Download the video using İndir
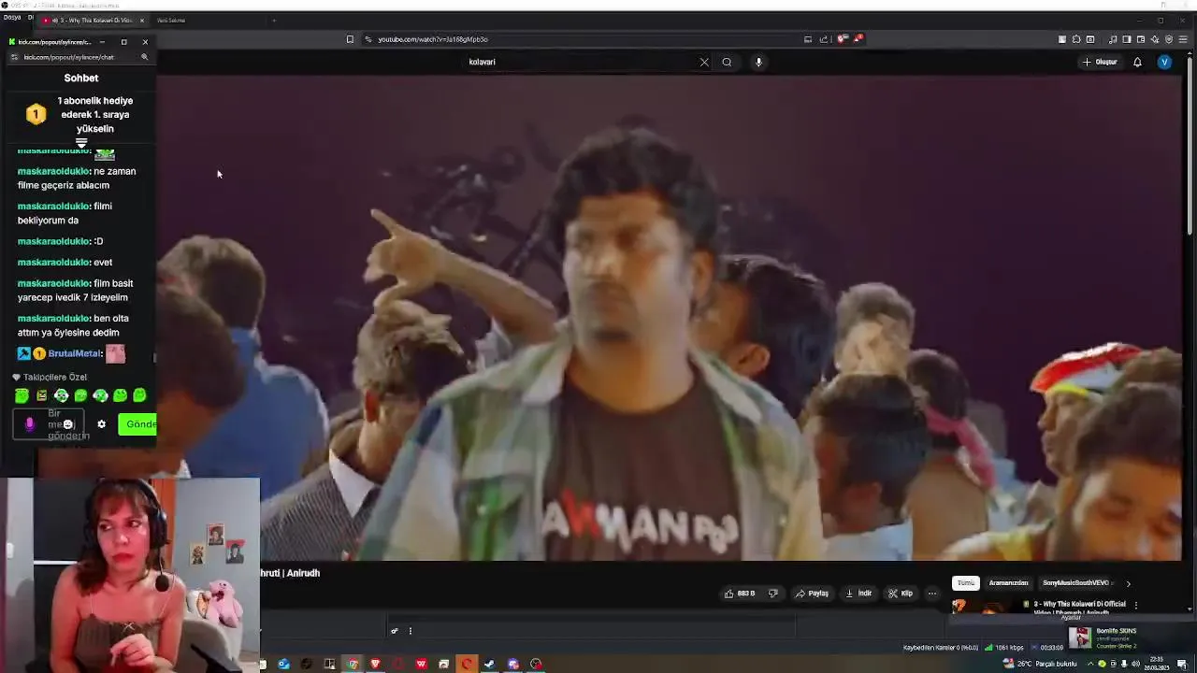The image size is (1197, 673). [858, 593]
